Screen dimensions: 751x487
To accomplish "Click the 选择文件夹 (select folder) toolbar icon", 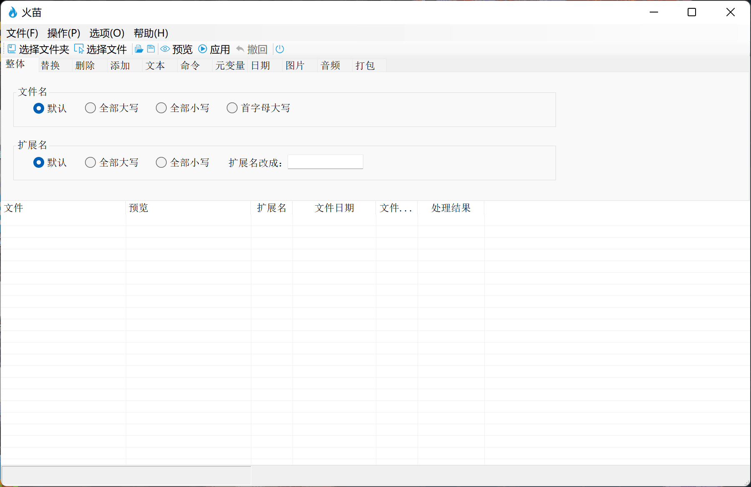I will (x=12, y=49).
